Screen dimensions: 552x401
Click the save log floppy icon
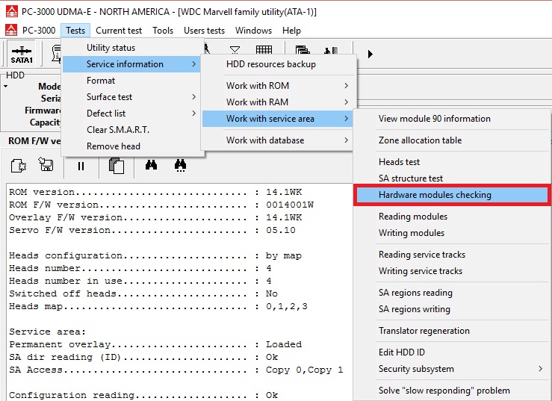pos(46,164)
